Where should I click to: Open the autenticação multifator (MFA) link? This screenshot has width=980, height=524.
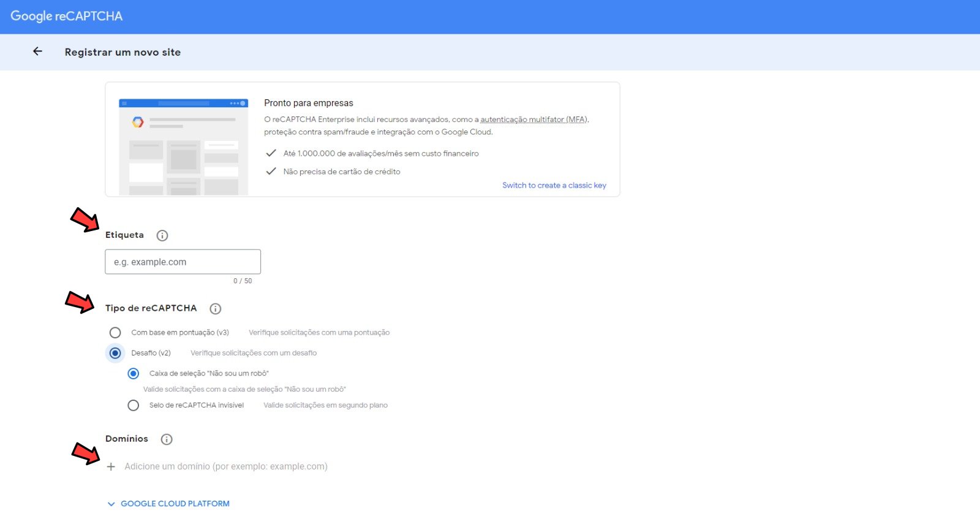533,120
